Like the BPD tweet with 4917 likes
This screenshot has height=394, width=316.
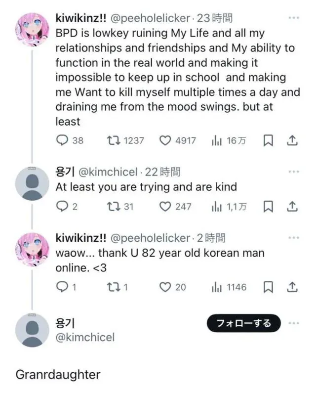(165, 140)
